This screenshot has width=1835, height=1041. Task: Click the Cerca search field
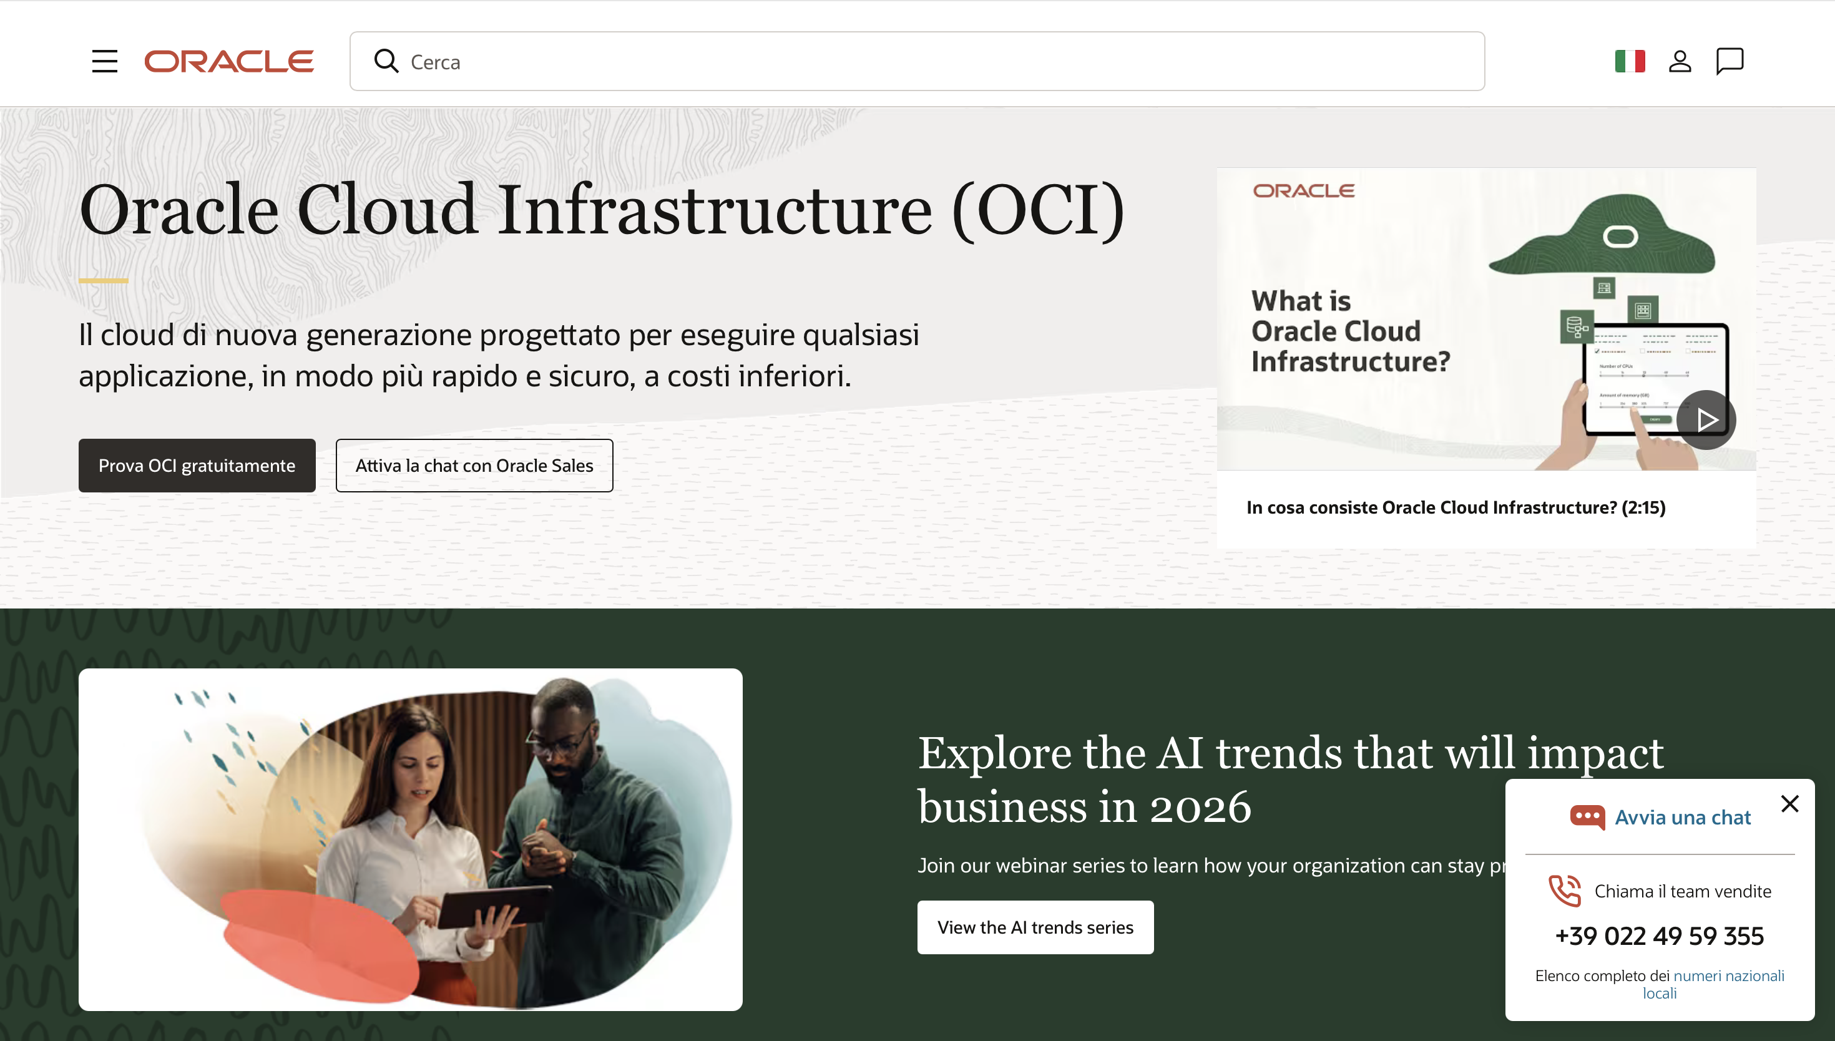[x=929, y=62]
